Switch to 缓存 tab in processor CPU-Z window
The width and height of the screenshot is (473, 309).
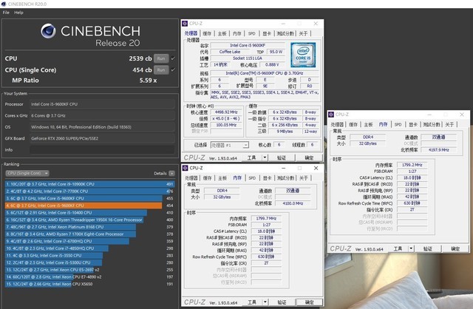pyautogui.click(x=207, y=33)
